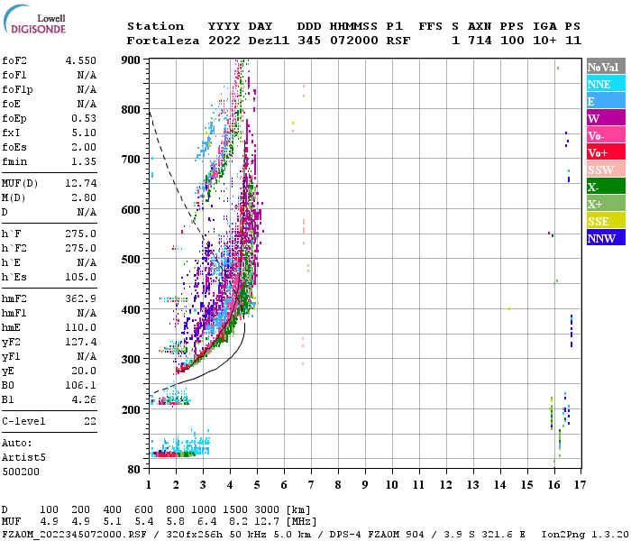Click the IGA value 10+

coord(544,41)
